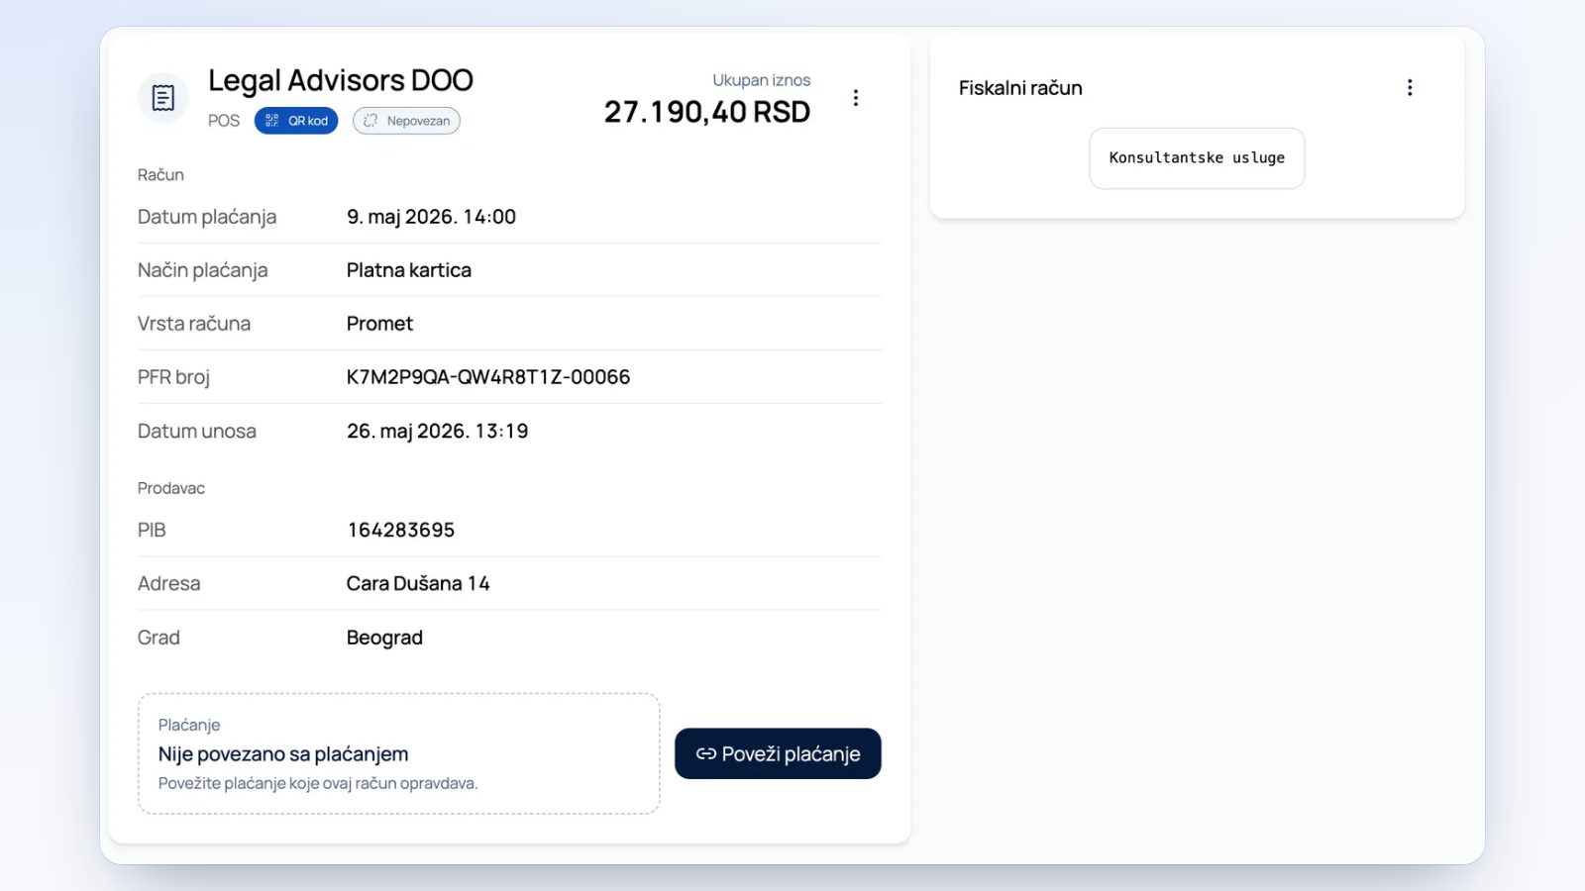Click the Nepovezan status badge
Viewport: 1585px width, 891px height.
[x=406, y=121]
